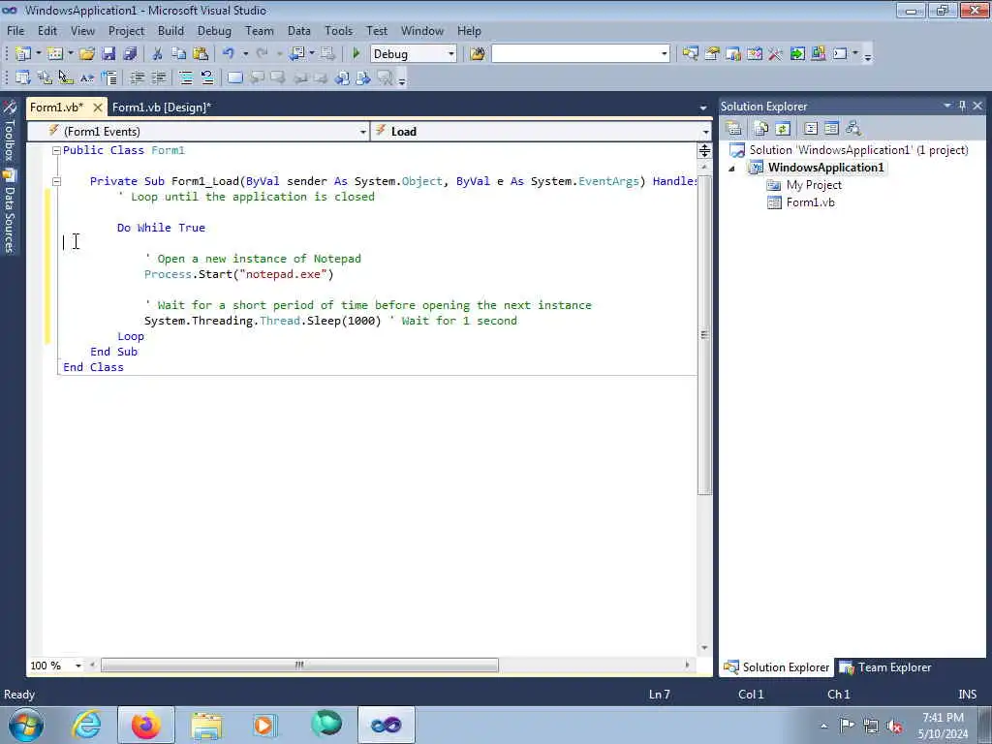Image resolution: width=992 pixels, height=744 pixels.
Task: Click the horizontal scrollbar thumb in the editor
Action: coord(299,666)
